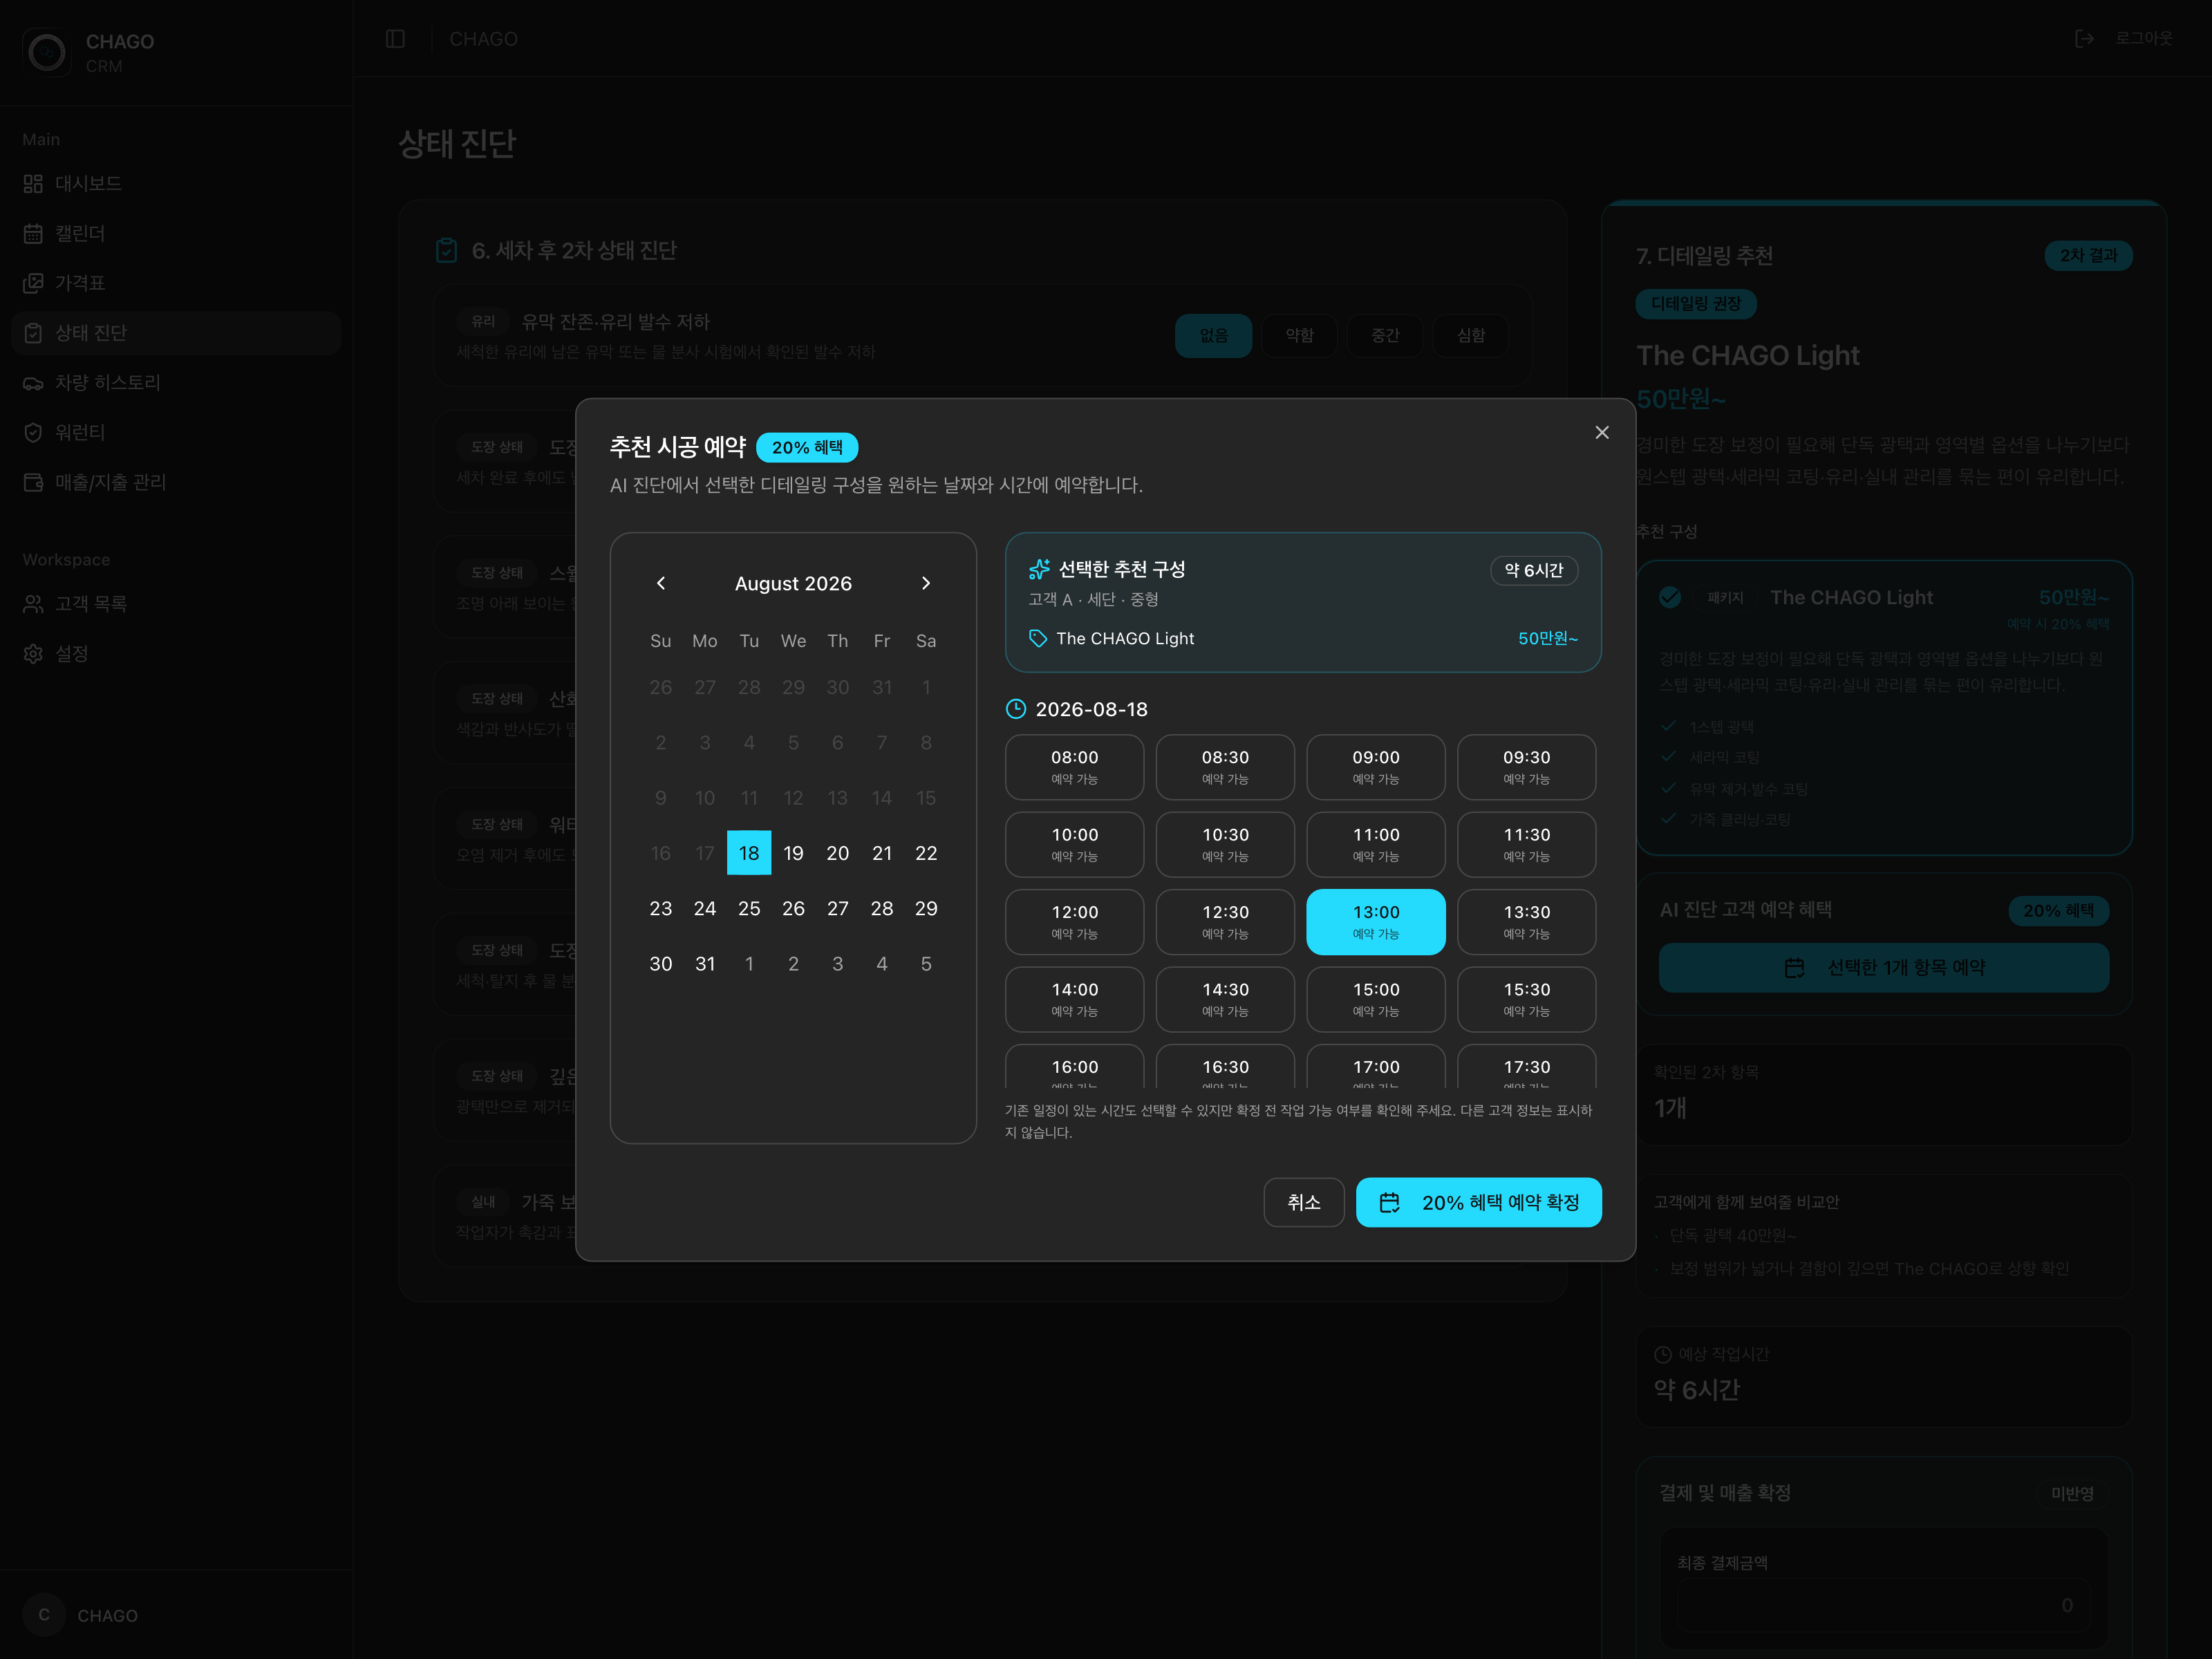Select August 19 in the calendar
This screenshot has width=2212, height=1659.
tap(793, 853)
